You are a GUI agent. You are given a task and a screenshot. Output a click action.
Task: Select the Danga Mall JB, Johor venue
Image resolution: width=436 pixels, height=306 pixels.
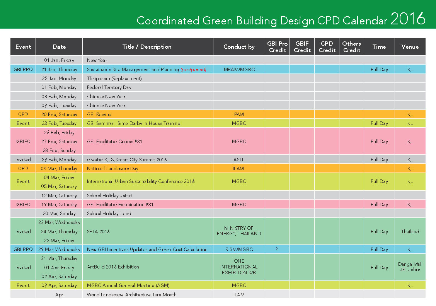tap(410, 267)
